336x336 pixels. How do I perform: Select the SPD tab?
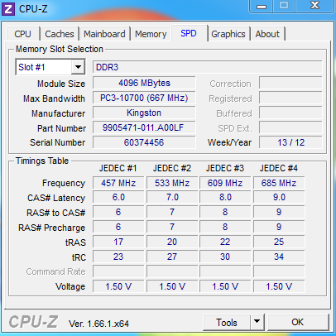pos(189,33)
